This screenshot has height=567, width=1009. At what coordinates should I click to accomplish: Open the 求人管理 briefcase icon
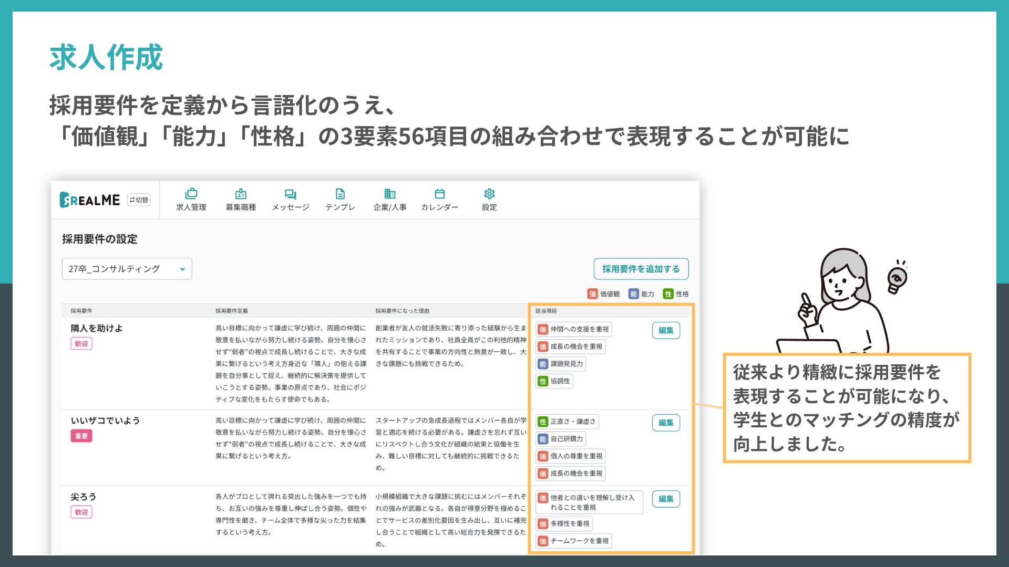191,194
